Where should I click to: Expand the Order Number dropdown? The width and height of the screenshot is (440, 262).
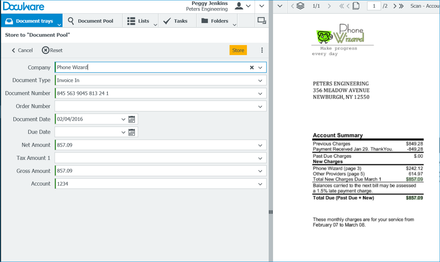[260, 107]
